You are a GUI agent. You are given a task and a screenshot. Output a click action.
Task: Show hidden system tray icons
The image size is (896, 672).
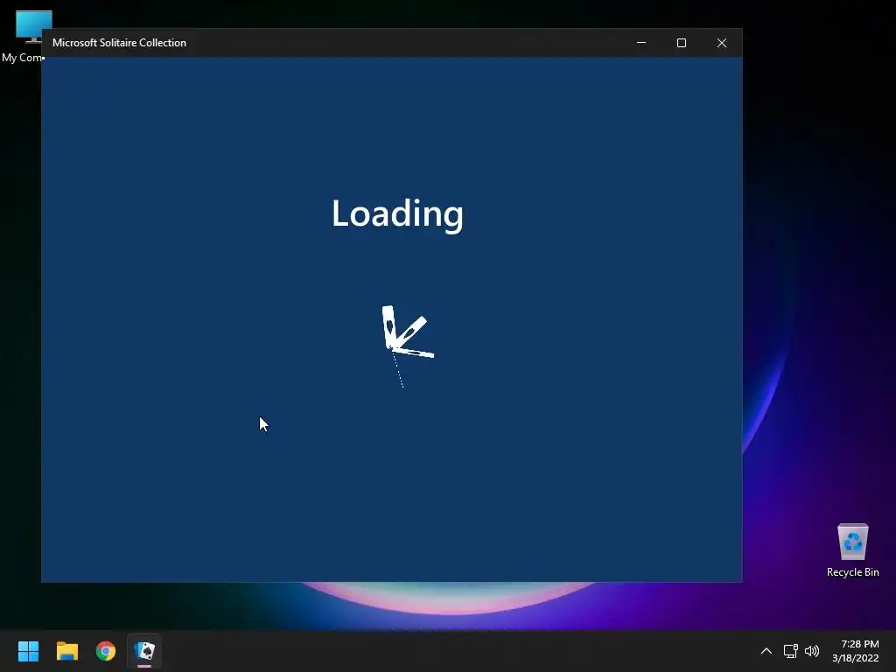pos(766,651)
